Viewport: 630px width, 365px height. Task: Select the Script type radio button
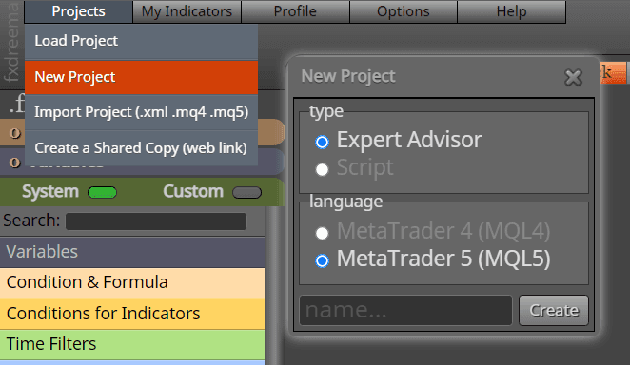coord(322,169)
